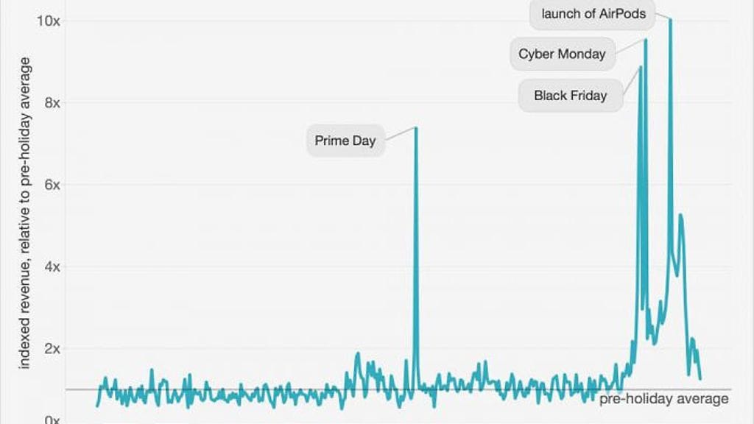Image resolution: width=754 pixels, height=424 pixels.
Task: Click the AirPods launch peak at 10x
Action: [670, 20]
